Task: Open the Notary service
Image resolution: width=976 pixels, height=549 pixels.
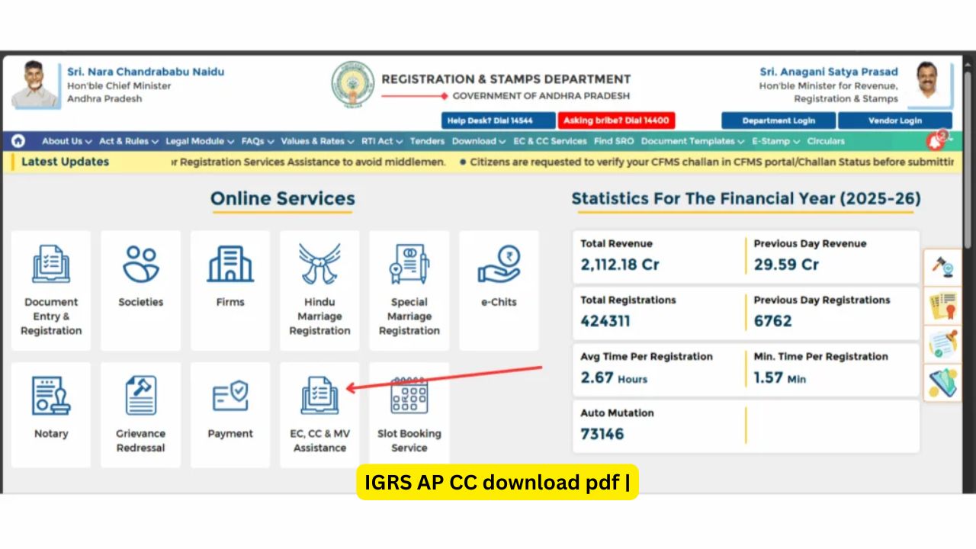Action: coord(51,412)
